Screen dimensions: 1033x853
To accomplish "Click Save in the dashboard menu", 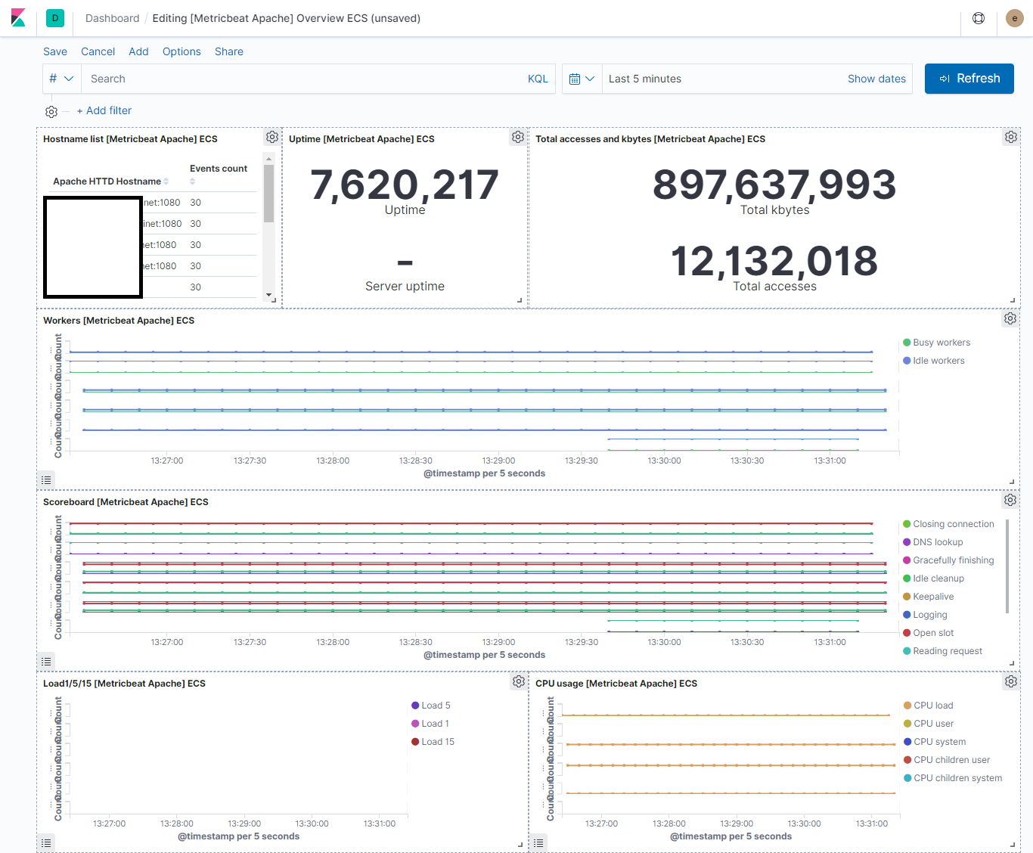I will (55, 51).
